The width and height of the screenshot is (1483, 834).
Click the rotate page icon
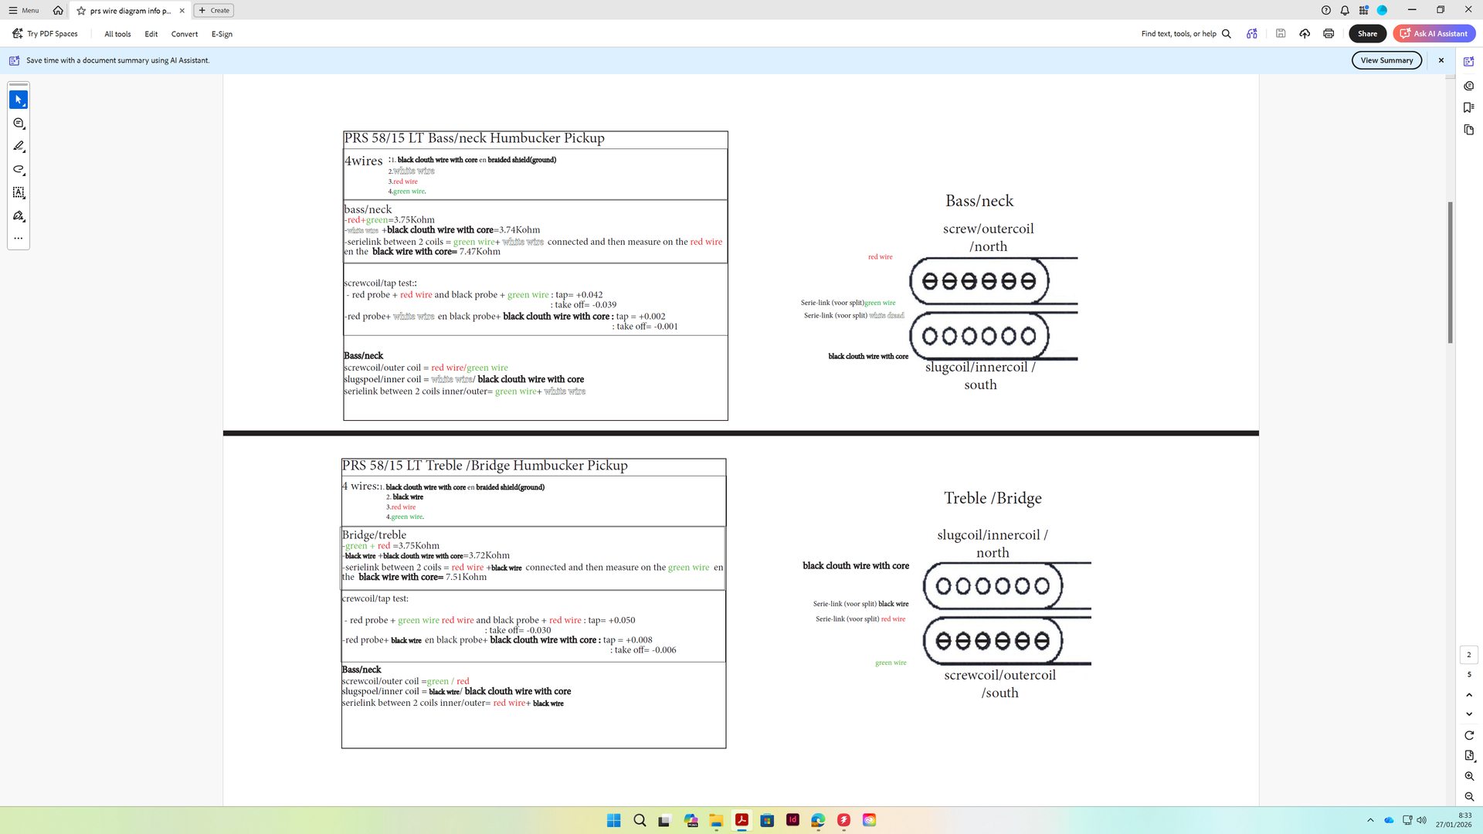[1468, 735]
